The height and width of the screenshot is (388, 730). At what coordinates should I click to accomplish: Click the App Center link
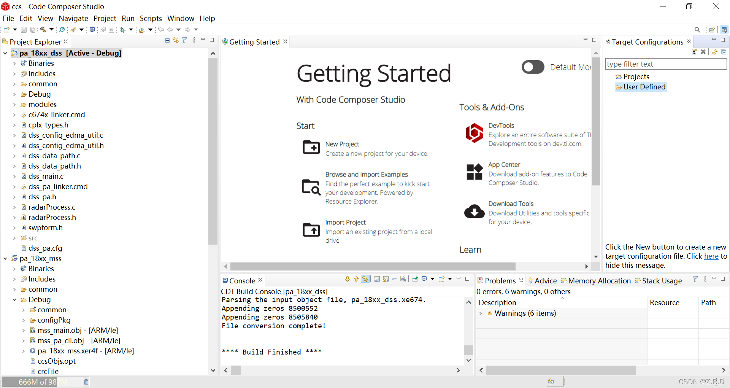tap(504, 165)
